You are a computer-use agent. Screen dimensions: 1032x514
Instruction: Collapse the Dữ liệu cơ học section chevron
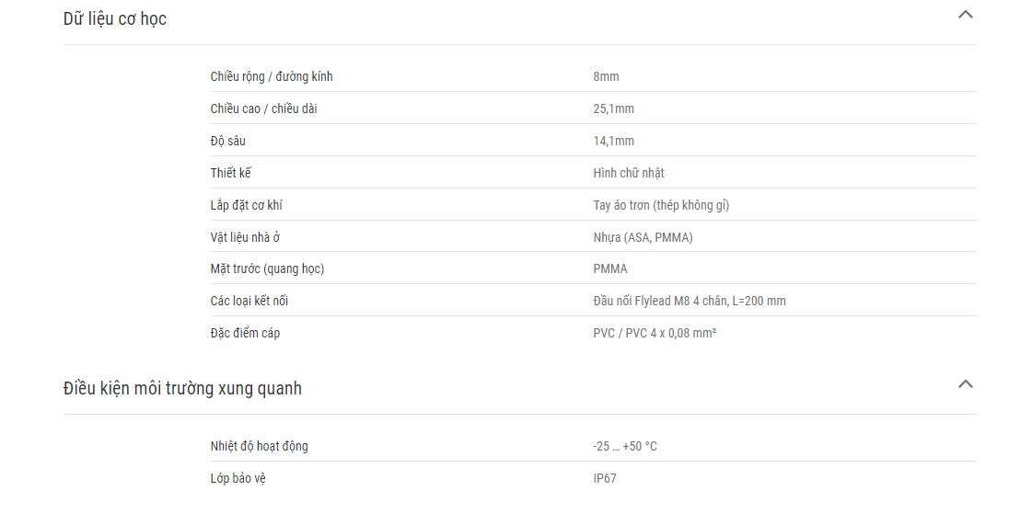(x=965, y=15)
